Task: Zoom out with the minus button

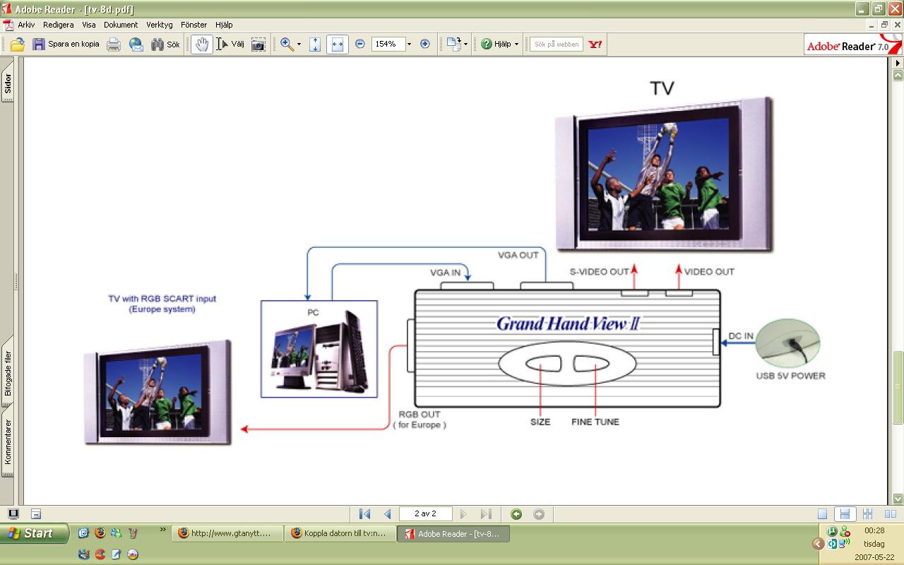Action: click(x=360, y=44)
